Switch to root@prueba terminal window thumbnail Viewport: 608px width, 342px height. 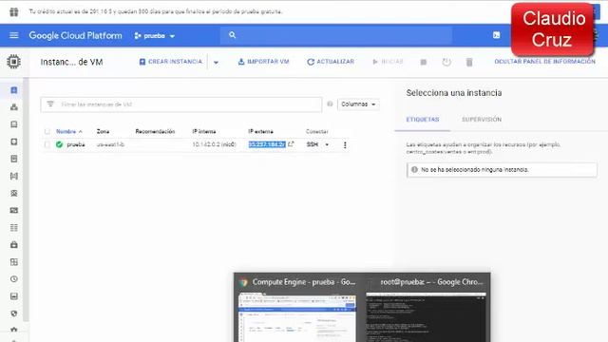tap(426, 308)
